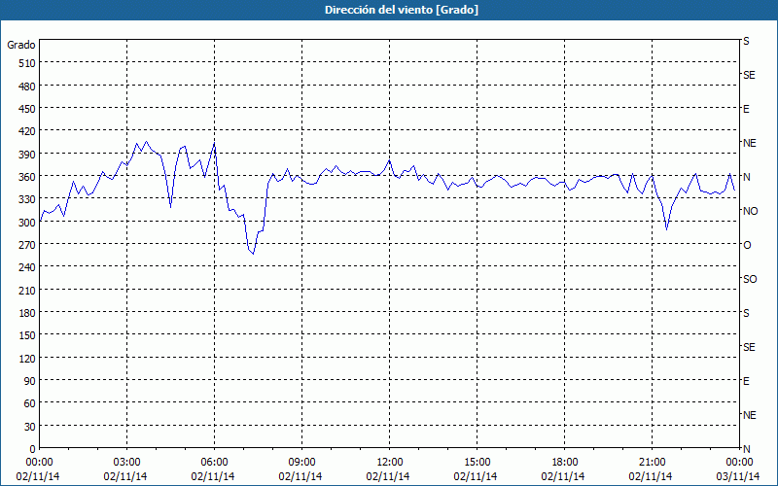Click the SO compass direction label
The height and width of the screenshot is (486, 778).
point(750,280)
